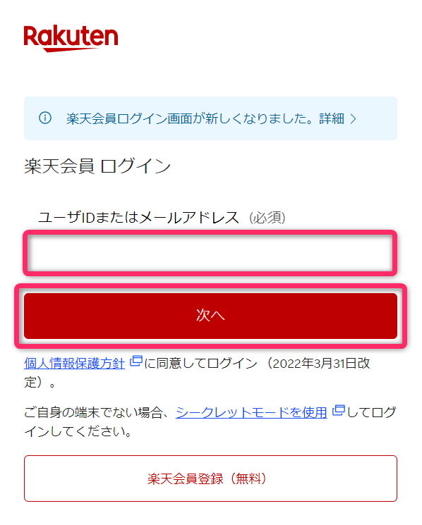Click the ユーザIDまたはメールアドレス field label
This screenshot has width=422, height=525.
coord(138,217)
